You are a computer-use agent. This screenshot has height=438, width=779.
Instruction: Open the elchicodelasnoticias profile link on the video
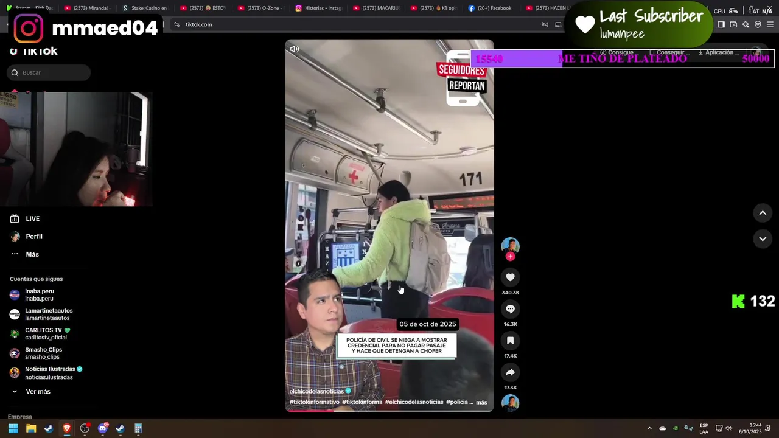[x=316, y=391]
